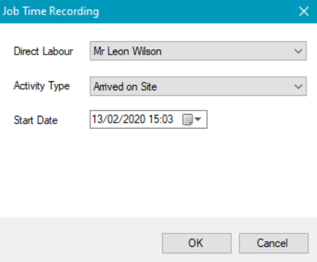Focus the empty area of the Start Date field
Viewport: 317px width, 262px height.
(177, 119)
